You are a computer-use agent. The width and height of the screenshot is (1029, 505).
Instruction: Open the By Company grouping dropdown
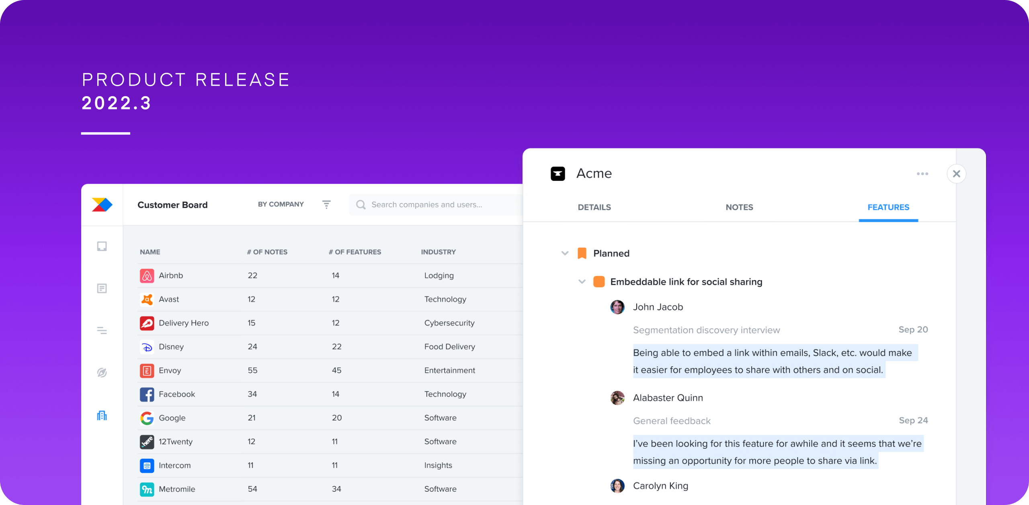(x=281, y=204)
